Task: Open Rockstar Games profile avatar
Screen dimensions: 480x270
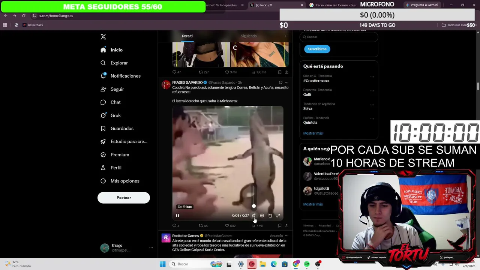Action: click(x=166, y=238)
